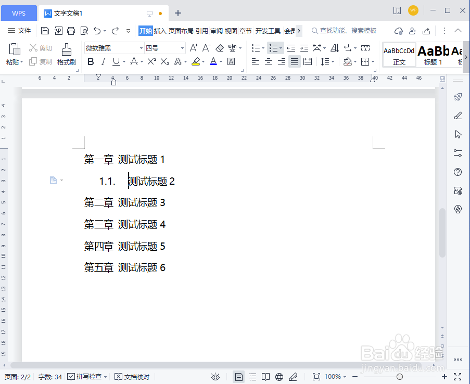The image size is (470, 384).
Task: Expand bullet list style dropdown
Action: pos(263,48)
